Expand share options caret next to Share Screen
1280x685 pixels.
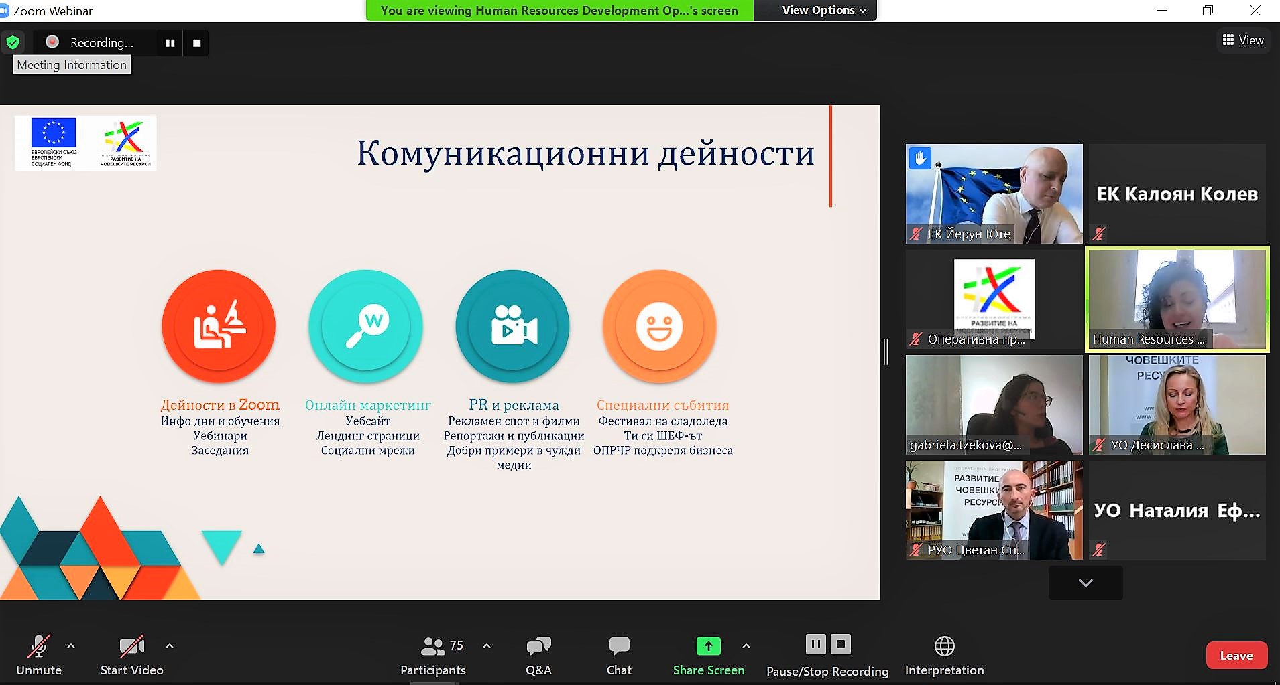(x=746, y=646)
